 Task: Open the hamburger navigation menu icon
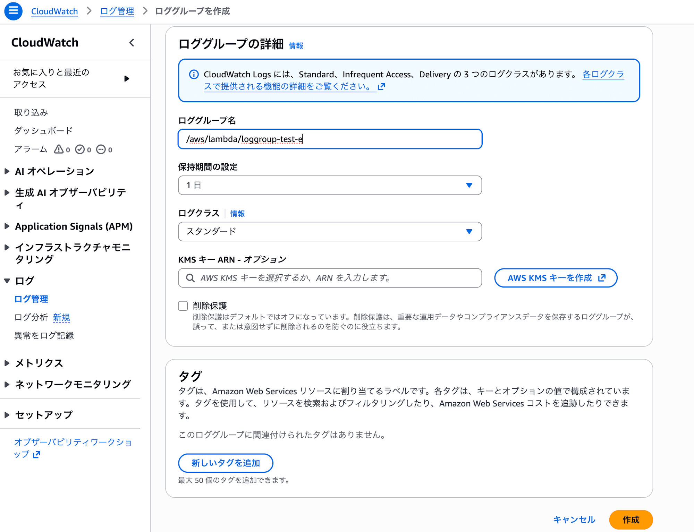click(x=13, y=11)
